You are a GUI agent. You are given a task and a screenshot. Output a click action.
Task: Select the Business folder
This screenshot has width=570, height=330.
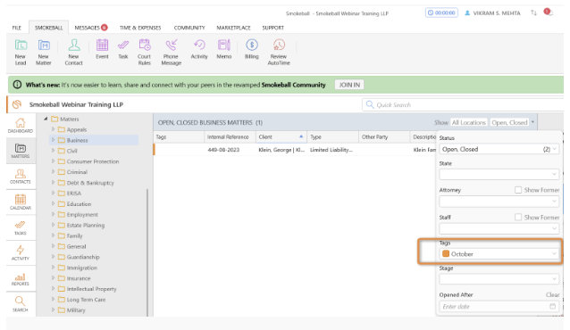coord(77,140)
